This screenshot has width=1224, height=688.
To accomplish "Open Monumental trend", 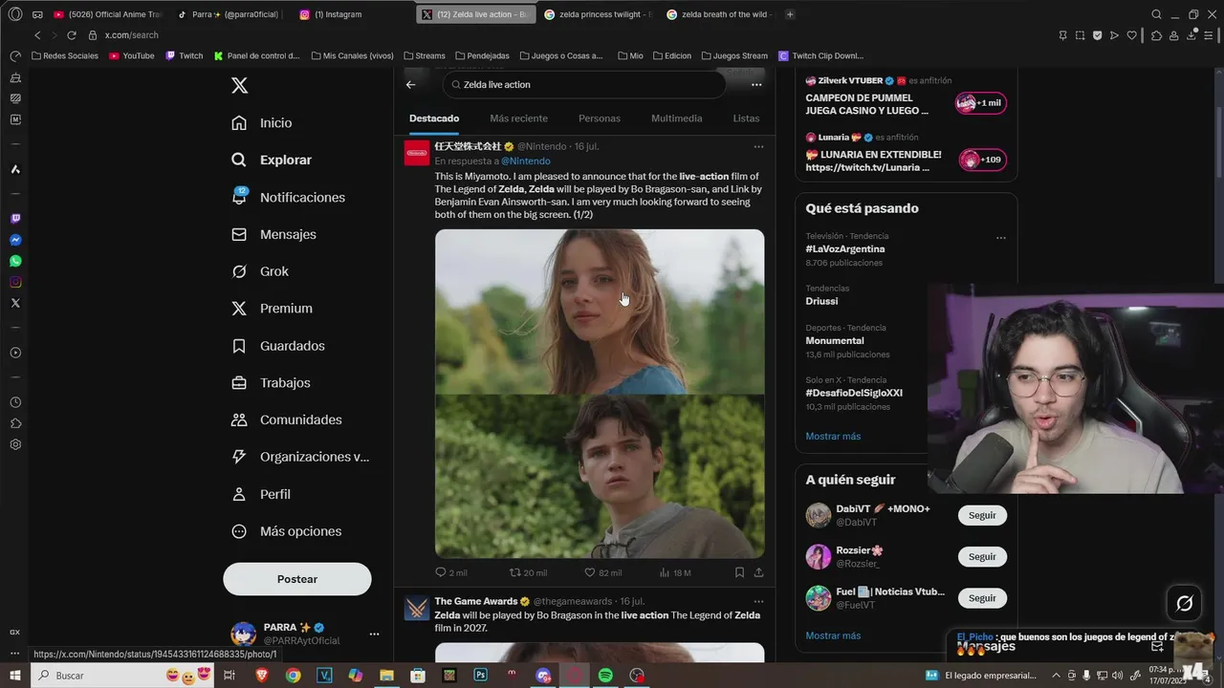I will (835, 341).
